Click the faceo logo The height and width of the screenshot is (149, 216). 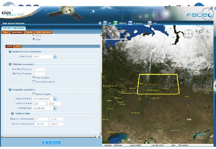[x=200, y=14]
